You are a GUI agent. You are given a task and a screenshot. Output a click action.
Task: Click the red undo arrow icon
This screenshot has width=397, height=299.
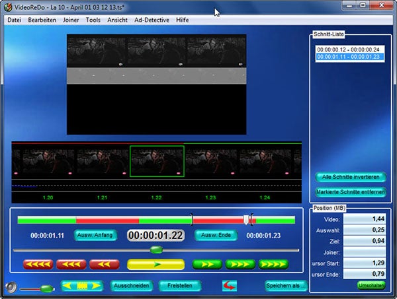(x=230, y=286)
